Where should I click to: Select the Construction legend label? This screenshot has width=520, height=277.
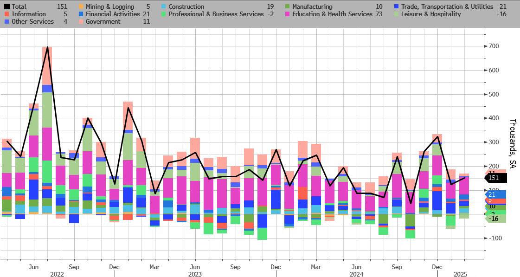186,6
